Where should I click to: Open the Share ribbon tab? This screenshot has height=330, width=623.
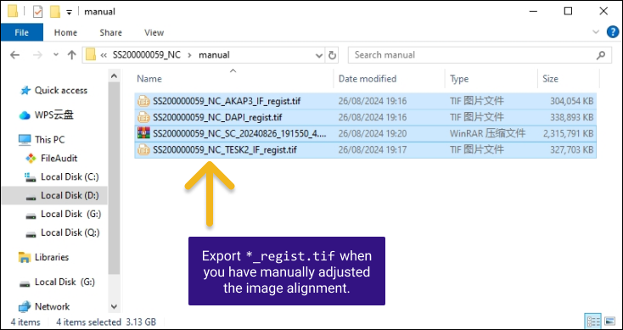pos(110,32)
